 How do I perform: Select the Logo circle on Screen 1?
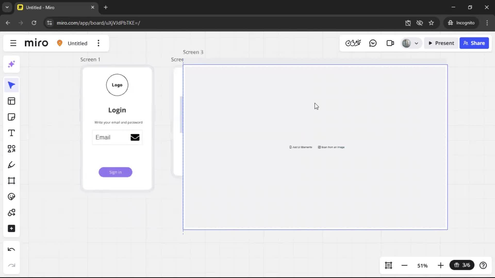pyautogui.click(x=117, y=85)
